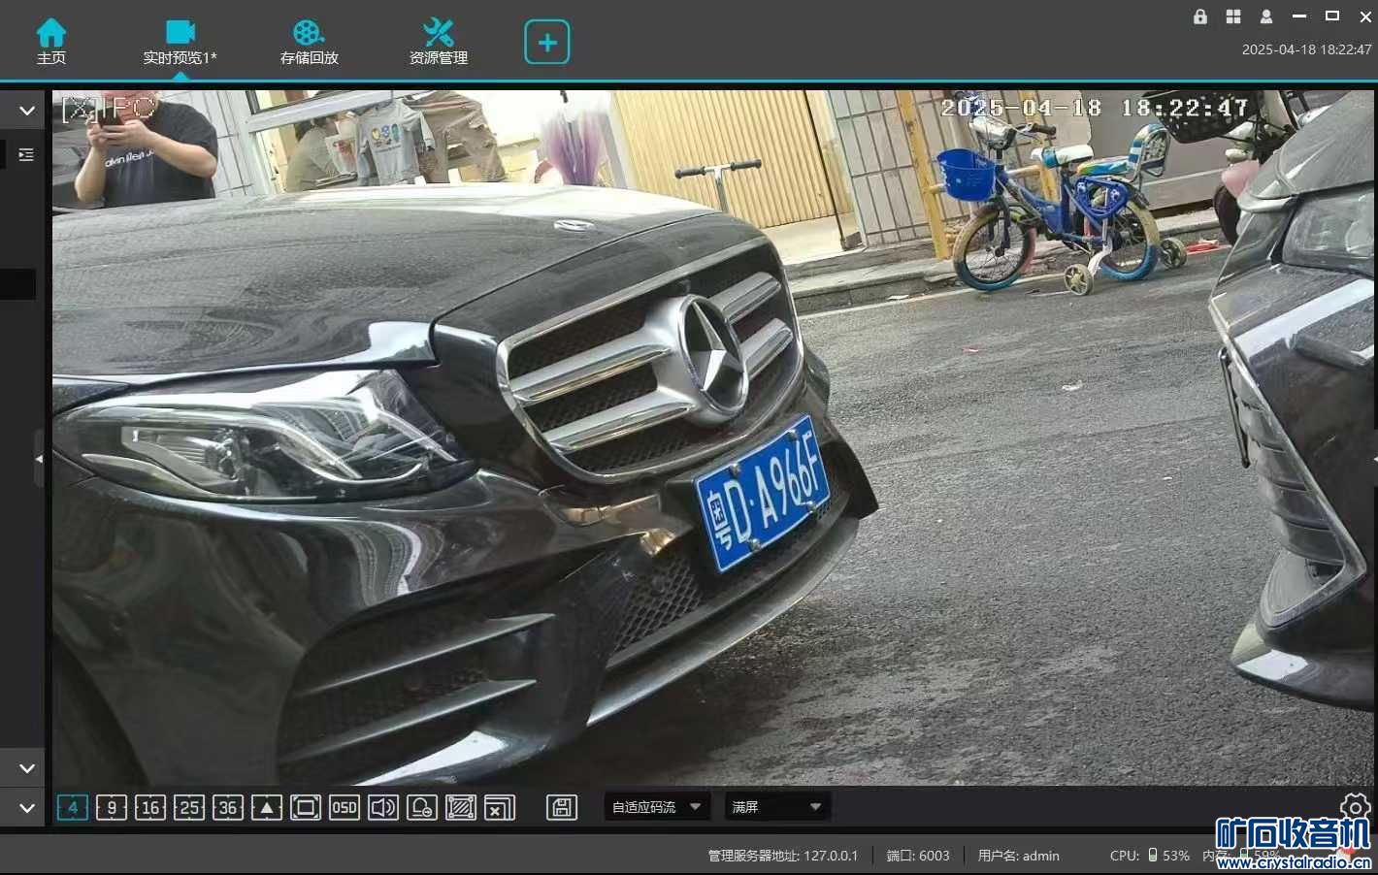Click the lock icon in the title bar
The width and height of the screenshot is (1378, 875).
(1200, 16)
